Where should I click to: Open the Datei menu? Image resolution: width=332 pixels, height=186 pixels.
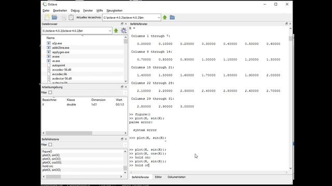coord(46,10)
